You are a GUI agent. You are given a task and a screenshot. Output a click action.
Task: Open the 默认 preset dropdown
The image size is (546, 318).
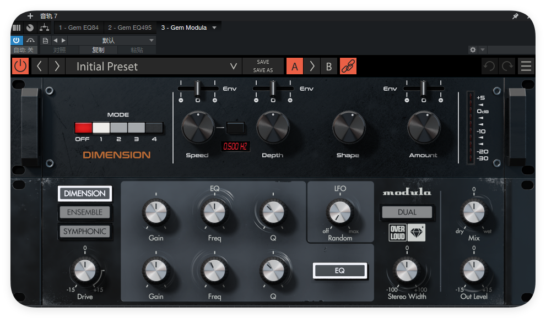click(111, 40)
